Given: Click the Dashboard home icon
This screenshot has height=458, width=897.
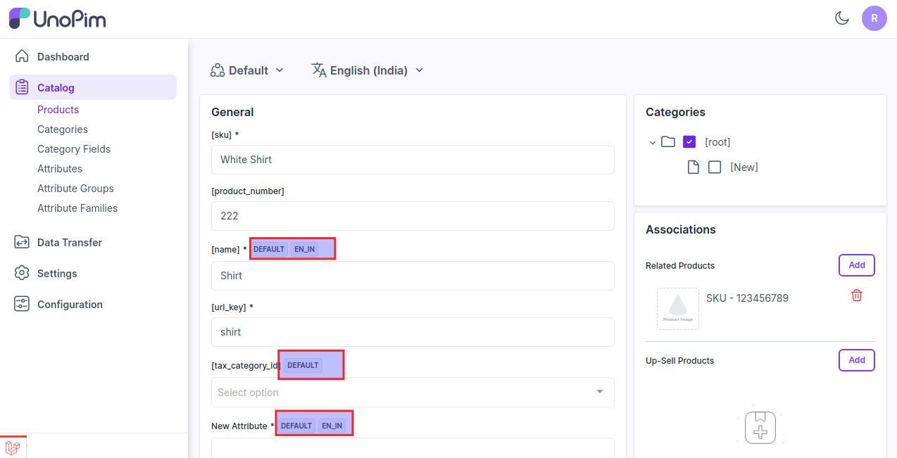Looking at the screenshot, I should pos(22,56).
